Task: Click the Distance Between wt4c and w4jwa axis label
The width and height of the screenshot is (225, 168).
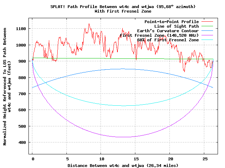Action: 123,165
